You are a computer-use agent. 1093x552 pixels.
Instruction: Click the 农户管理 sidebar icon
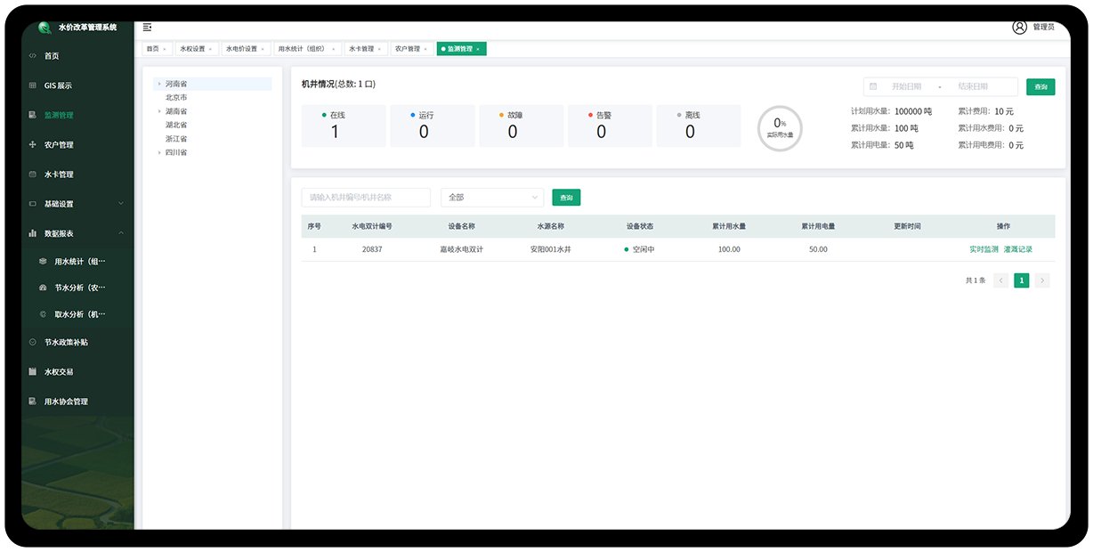(33, 145)
